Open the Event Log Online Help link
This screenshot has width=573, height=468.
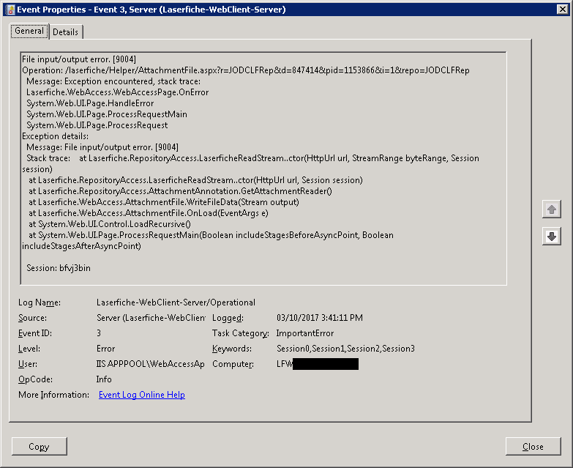pyautogui.click(x=142, y=395)
